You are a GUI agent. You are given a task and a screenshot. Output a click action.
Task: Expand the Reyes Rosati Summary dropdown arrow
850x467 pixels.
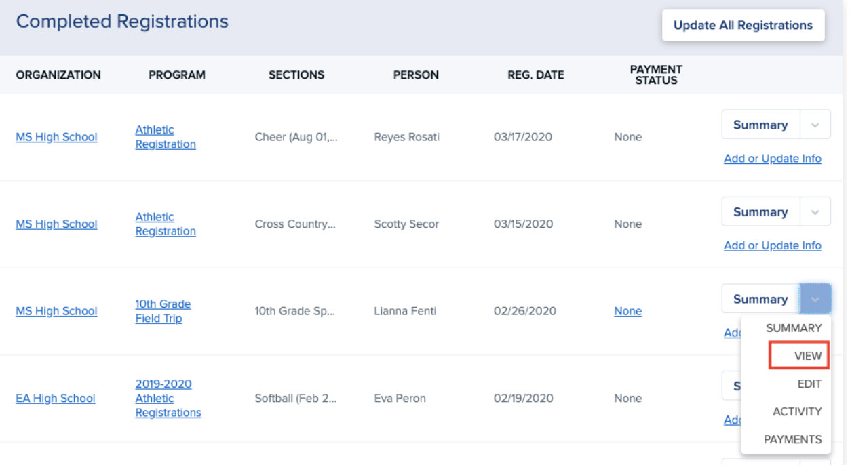815,125
